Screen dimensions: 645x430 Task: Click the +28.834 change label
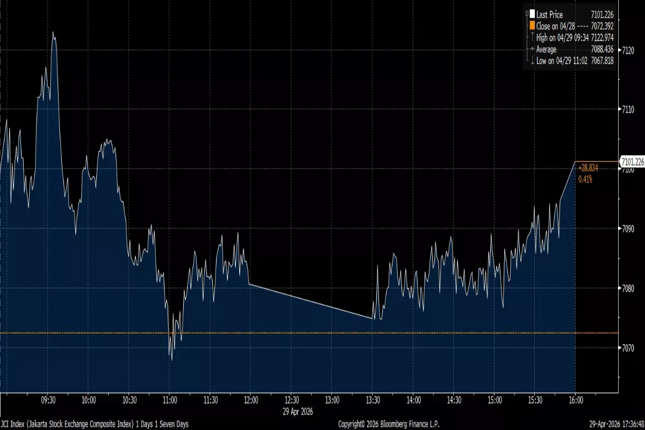click(588, 168)
